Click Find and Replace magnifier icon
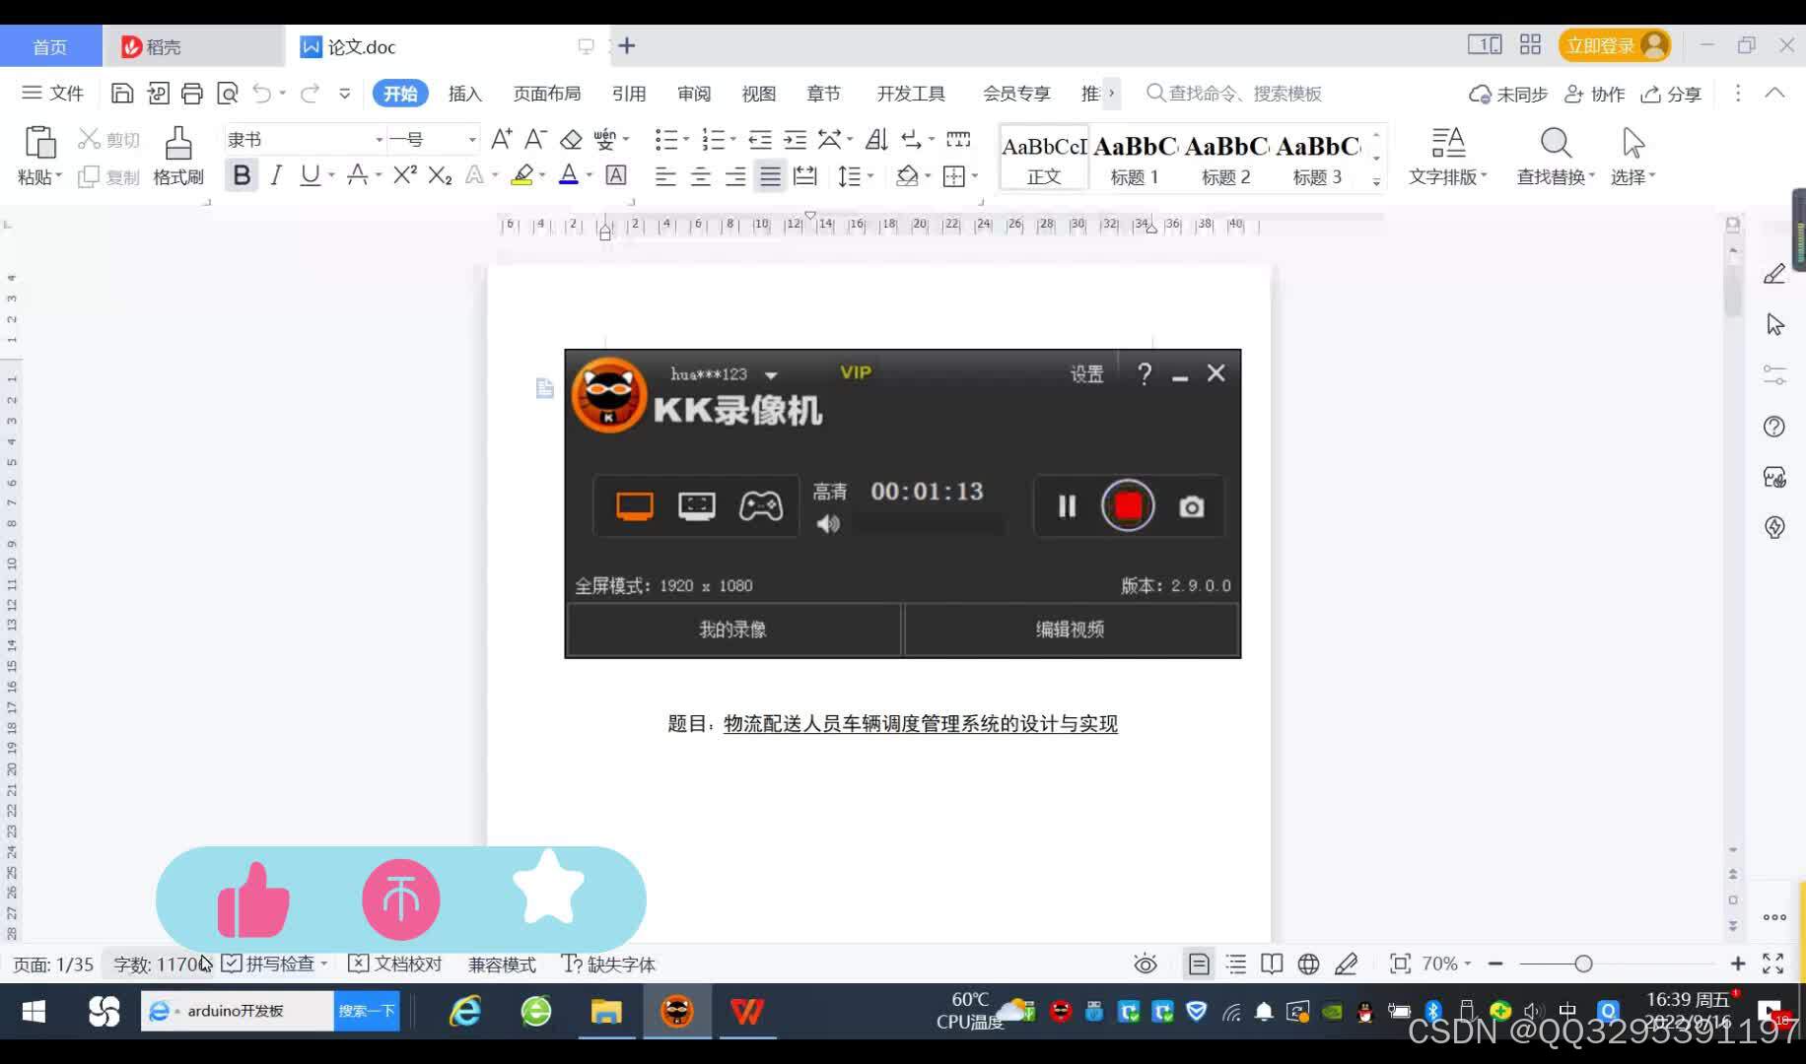Viewport: 1806px width, 1064px height. point(1556,143)
